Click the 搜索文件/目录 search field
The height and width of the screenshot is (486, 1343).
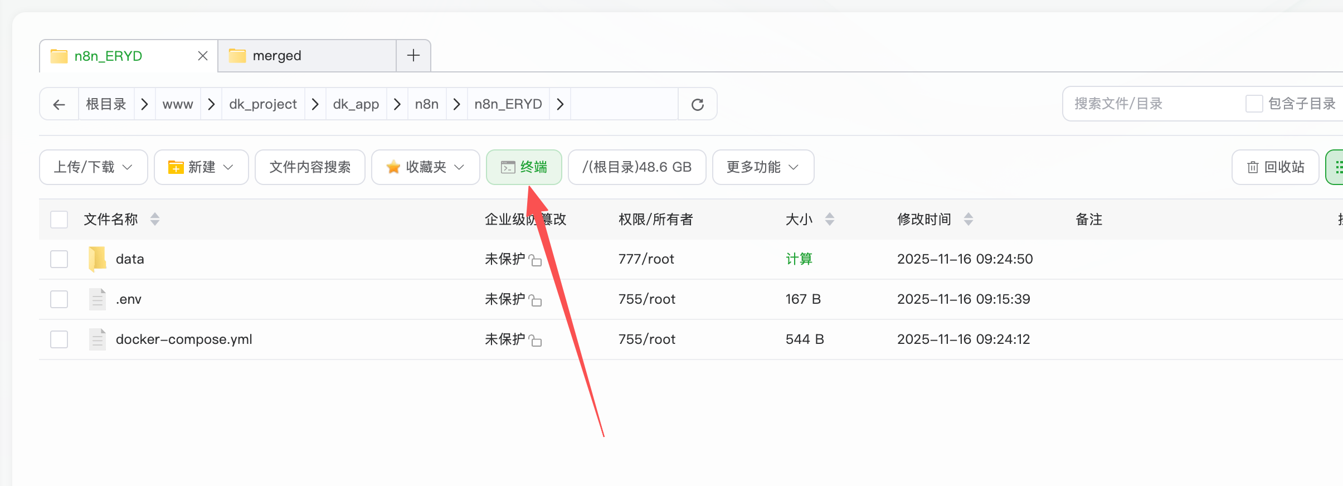1148,104
